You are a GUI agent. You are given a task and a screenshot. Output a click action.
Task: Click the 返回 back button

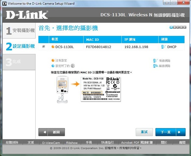pyautogui.click(x=52, y=132)
